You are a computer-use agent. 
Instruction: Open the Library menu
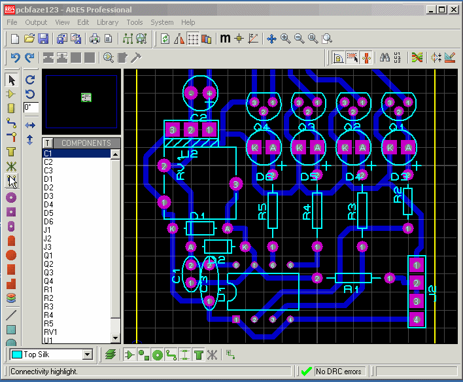tap(107, 22)
